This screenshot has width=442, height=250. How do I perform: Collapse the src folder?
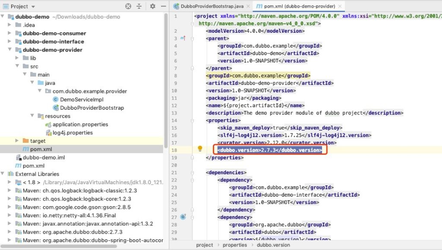tap(17, 66)
